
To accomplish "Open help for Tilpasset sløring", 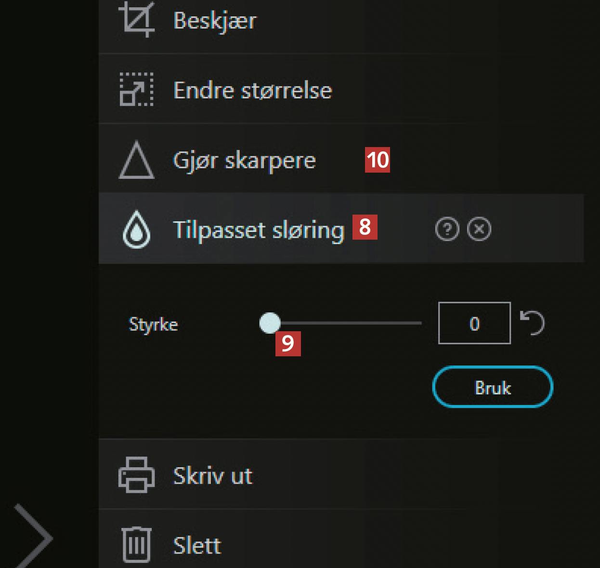I will coord(447,229).
